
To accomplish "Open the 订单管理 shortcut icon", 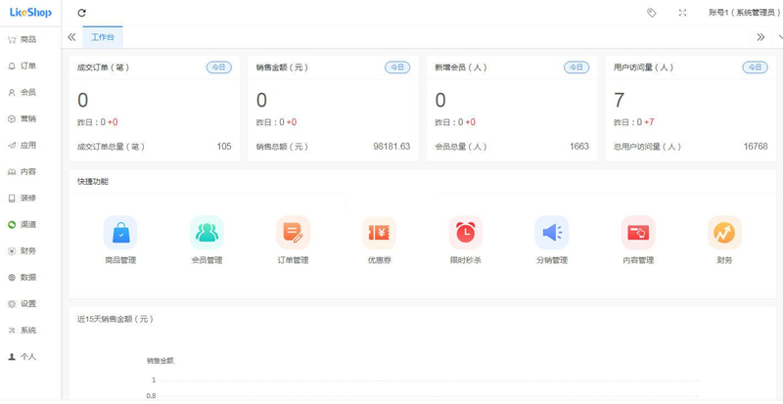I will 293,233.
